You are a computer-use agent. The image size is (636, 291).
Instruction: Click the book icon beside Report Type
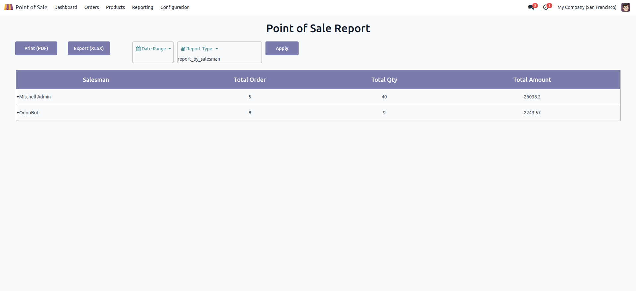tap(183, 49)
